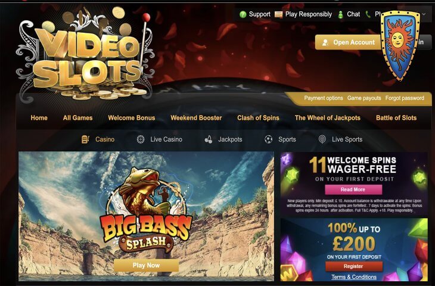Image resolution: width=435 pixels, height=286 pixels.
Task: Go to All Games menu item
Action: pos(77,118)
